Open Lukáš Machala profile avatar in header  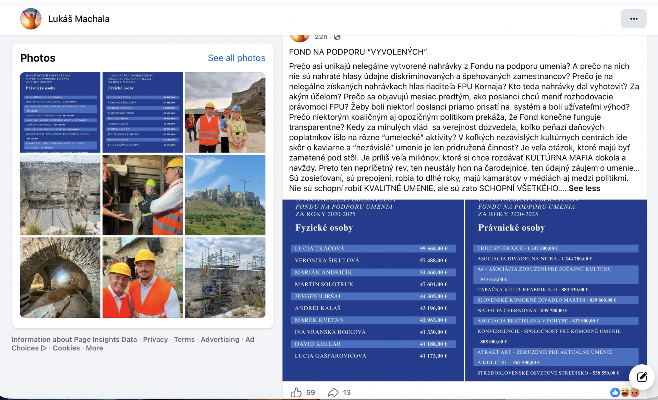click(31, 19)
